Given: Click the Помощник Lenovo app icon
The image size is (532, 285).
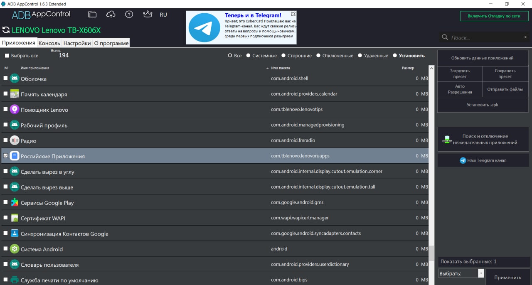Looking at the screenshot, I should click(15, 110).
